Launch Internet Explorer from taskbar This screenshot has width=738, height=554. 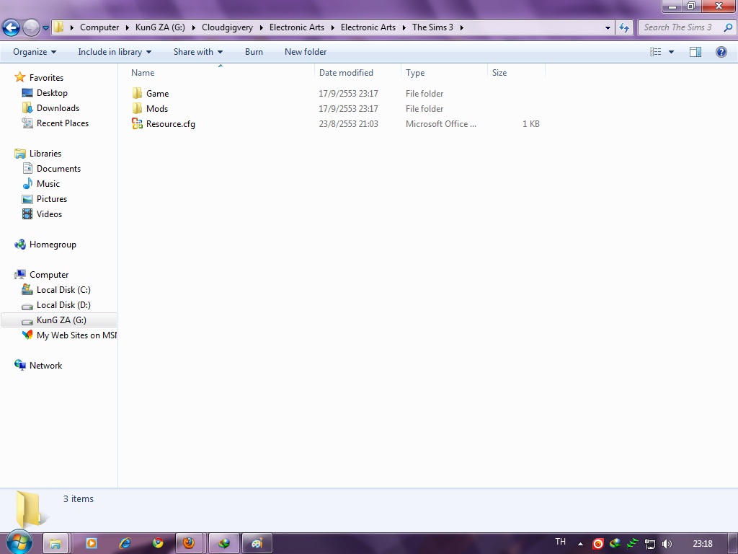(125, 543)
